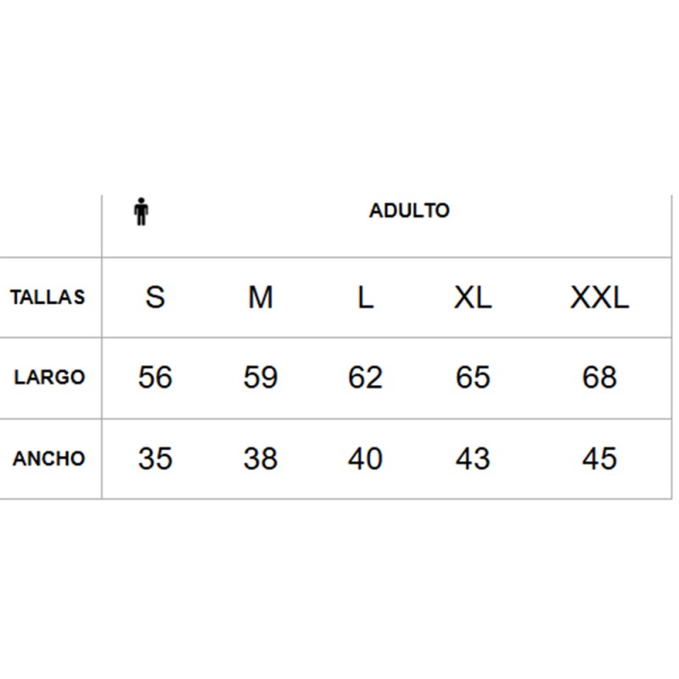Click ANCHO value 35
This screenshot has height=679, width=679.
[x=155, y=458]
